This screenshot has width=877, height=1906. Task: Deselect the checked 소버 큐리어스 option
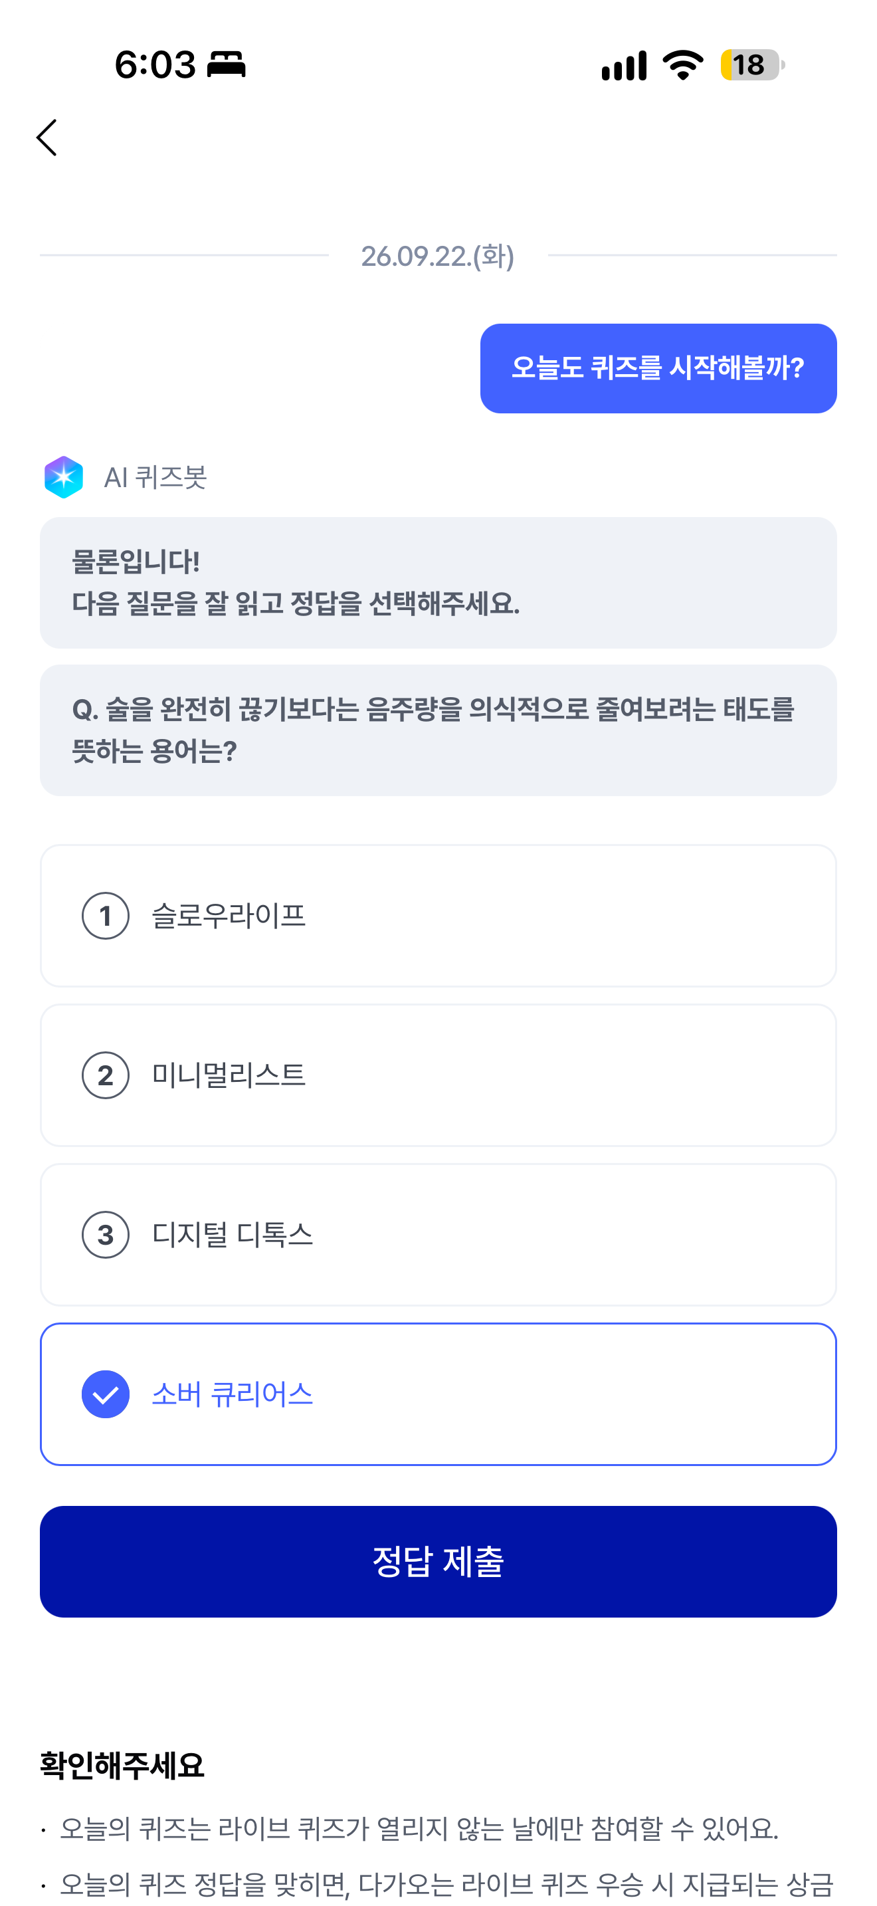click(438, 1394)
